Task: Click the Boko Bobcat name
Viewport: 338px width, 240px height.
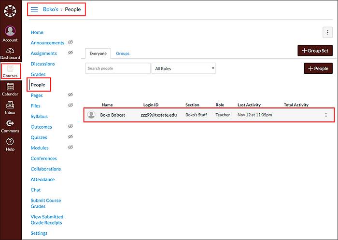Action: click(113, 115)
